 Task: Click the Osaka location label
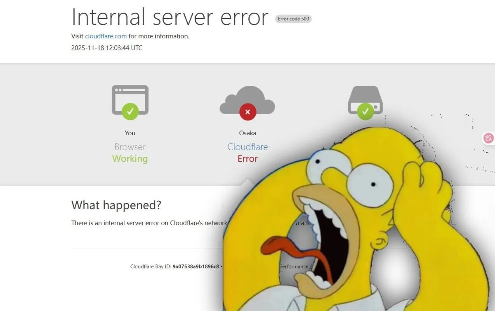(247, 133)
